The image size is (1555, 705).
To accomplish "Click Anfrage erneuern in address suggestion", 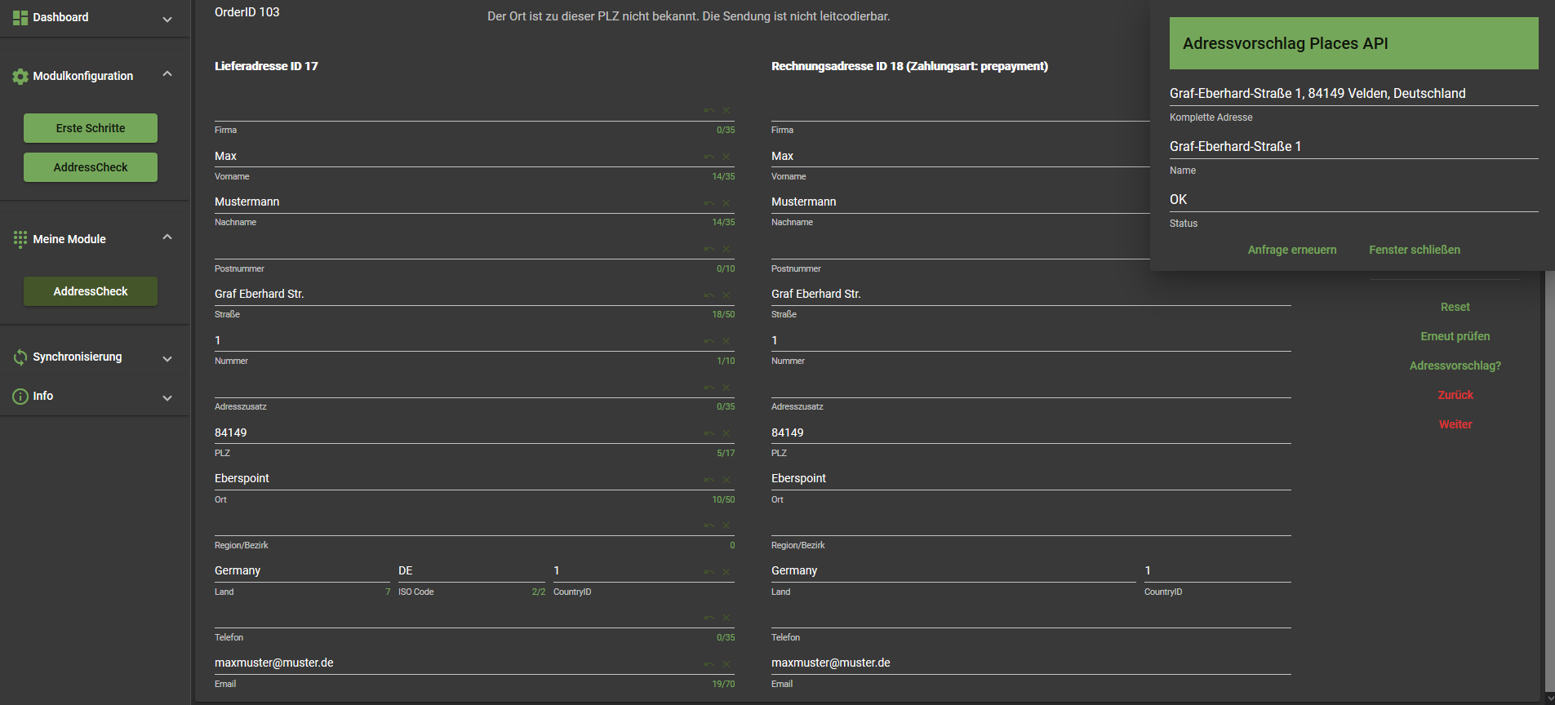I will [x=1291, y=250].
